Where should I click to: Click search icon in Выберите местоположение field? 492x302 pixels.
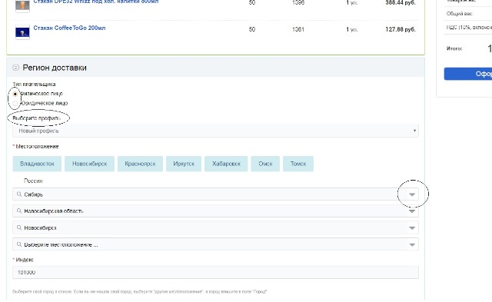[19, 244]
